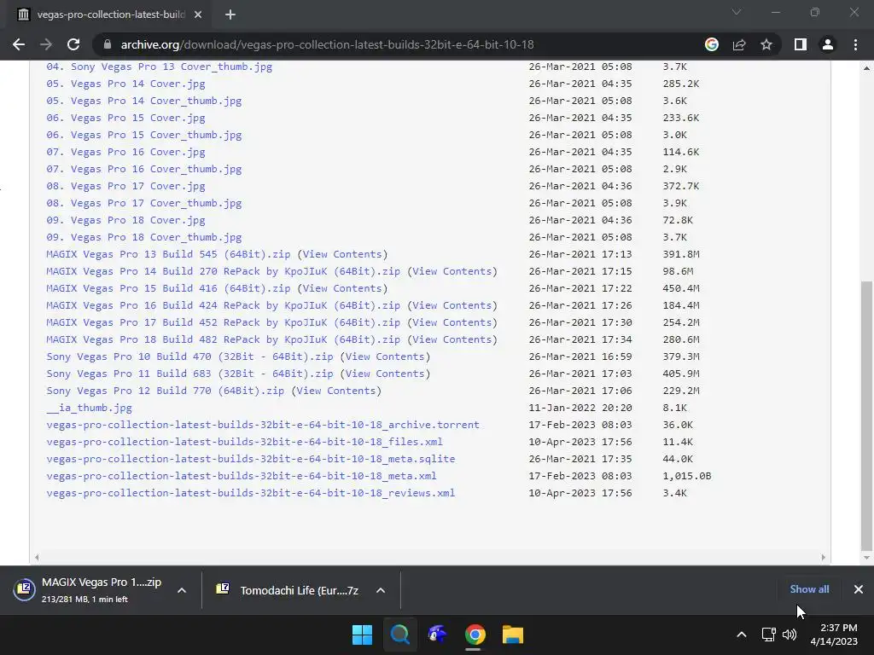Open the _files.xml link

[x=244, y=442]
